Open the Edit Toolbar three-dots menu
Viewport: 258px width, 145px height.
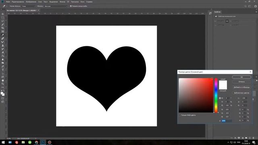3,87
